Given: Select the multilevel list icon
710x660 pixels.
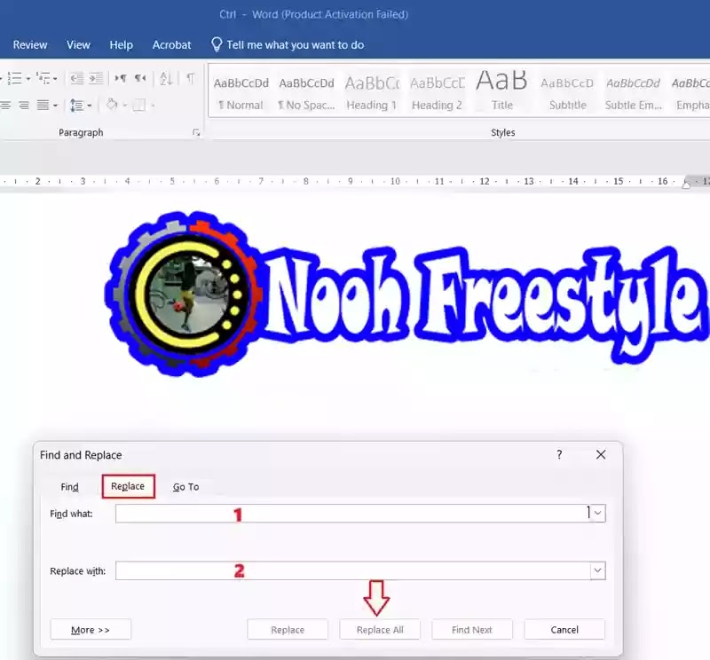Looking at the screenshot, I should (x=43, y=78).
